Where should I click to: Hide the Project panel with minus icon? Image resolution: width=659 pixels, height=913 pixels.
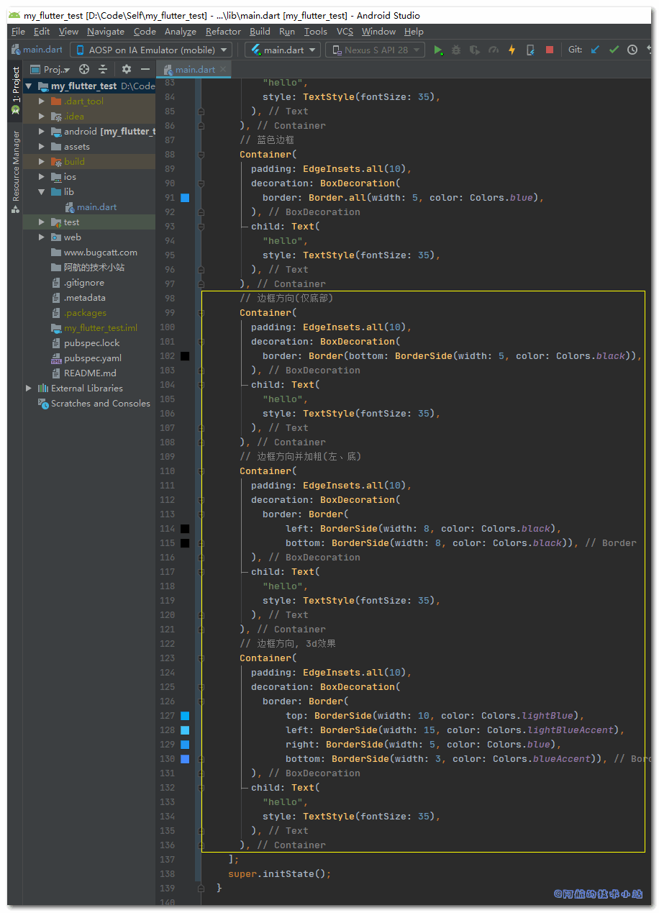[x=145, y=69]
